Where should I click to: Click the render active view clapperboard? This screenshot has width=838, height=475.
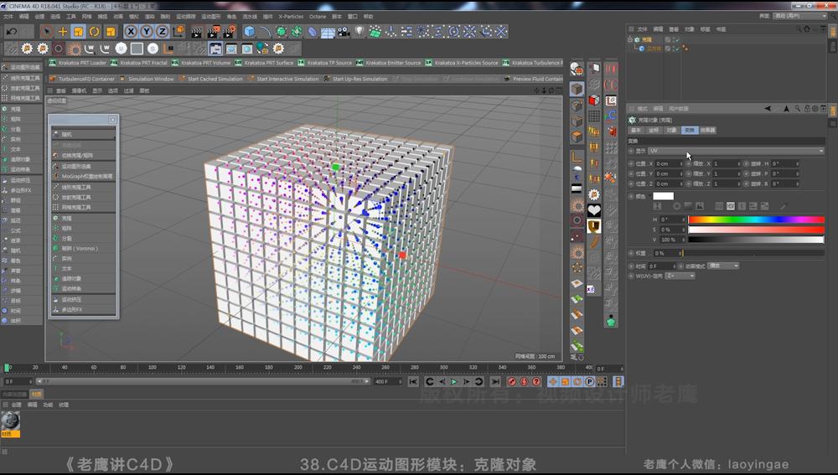tap(197, 32)
